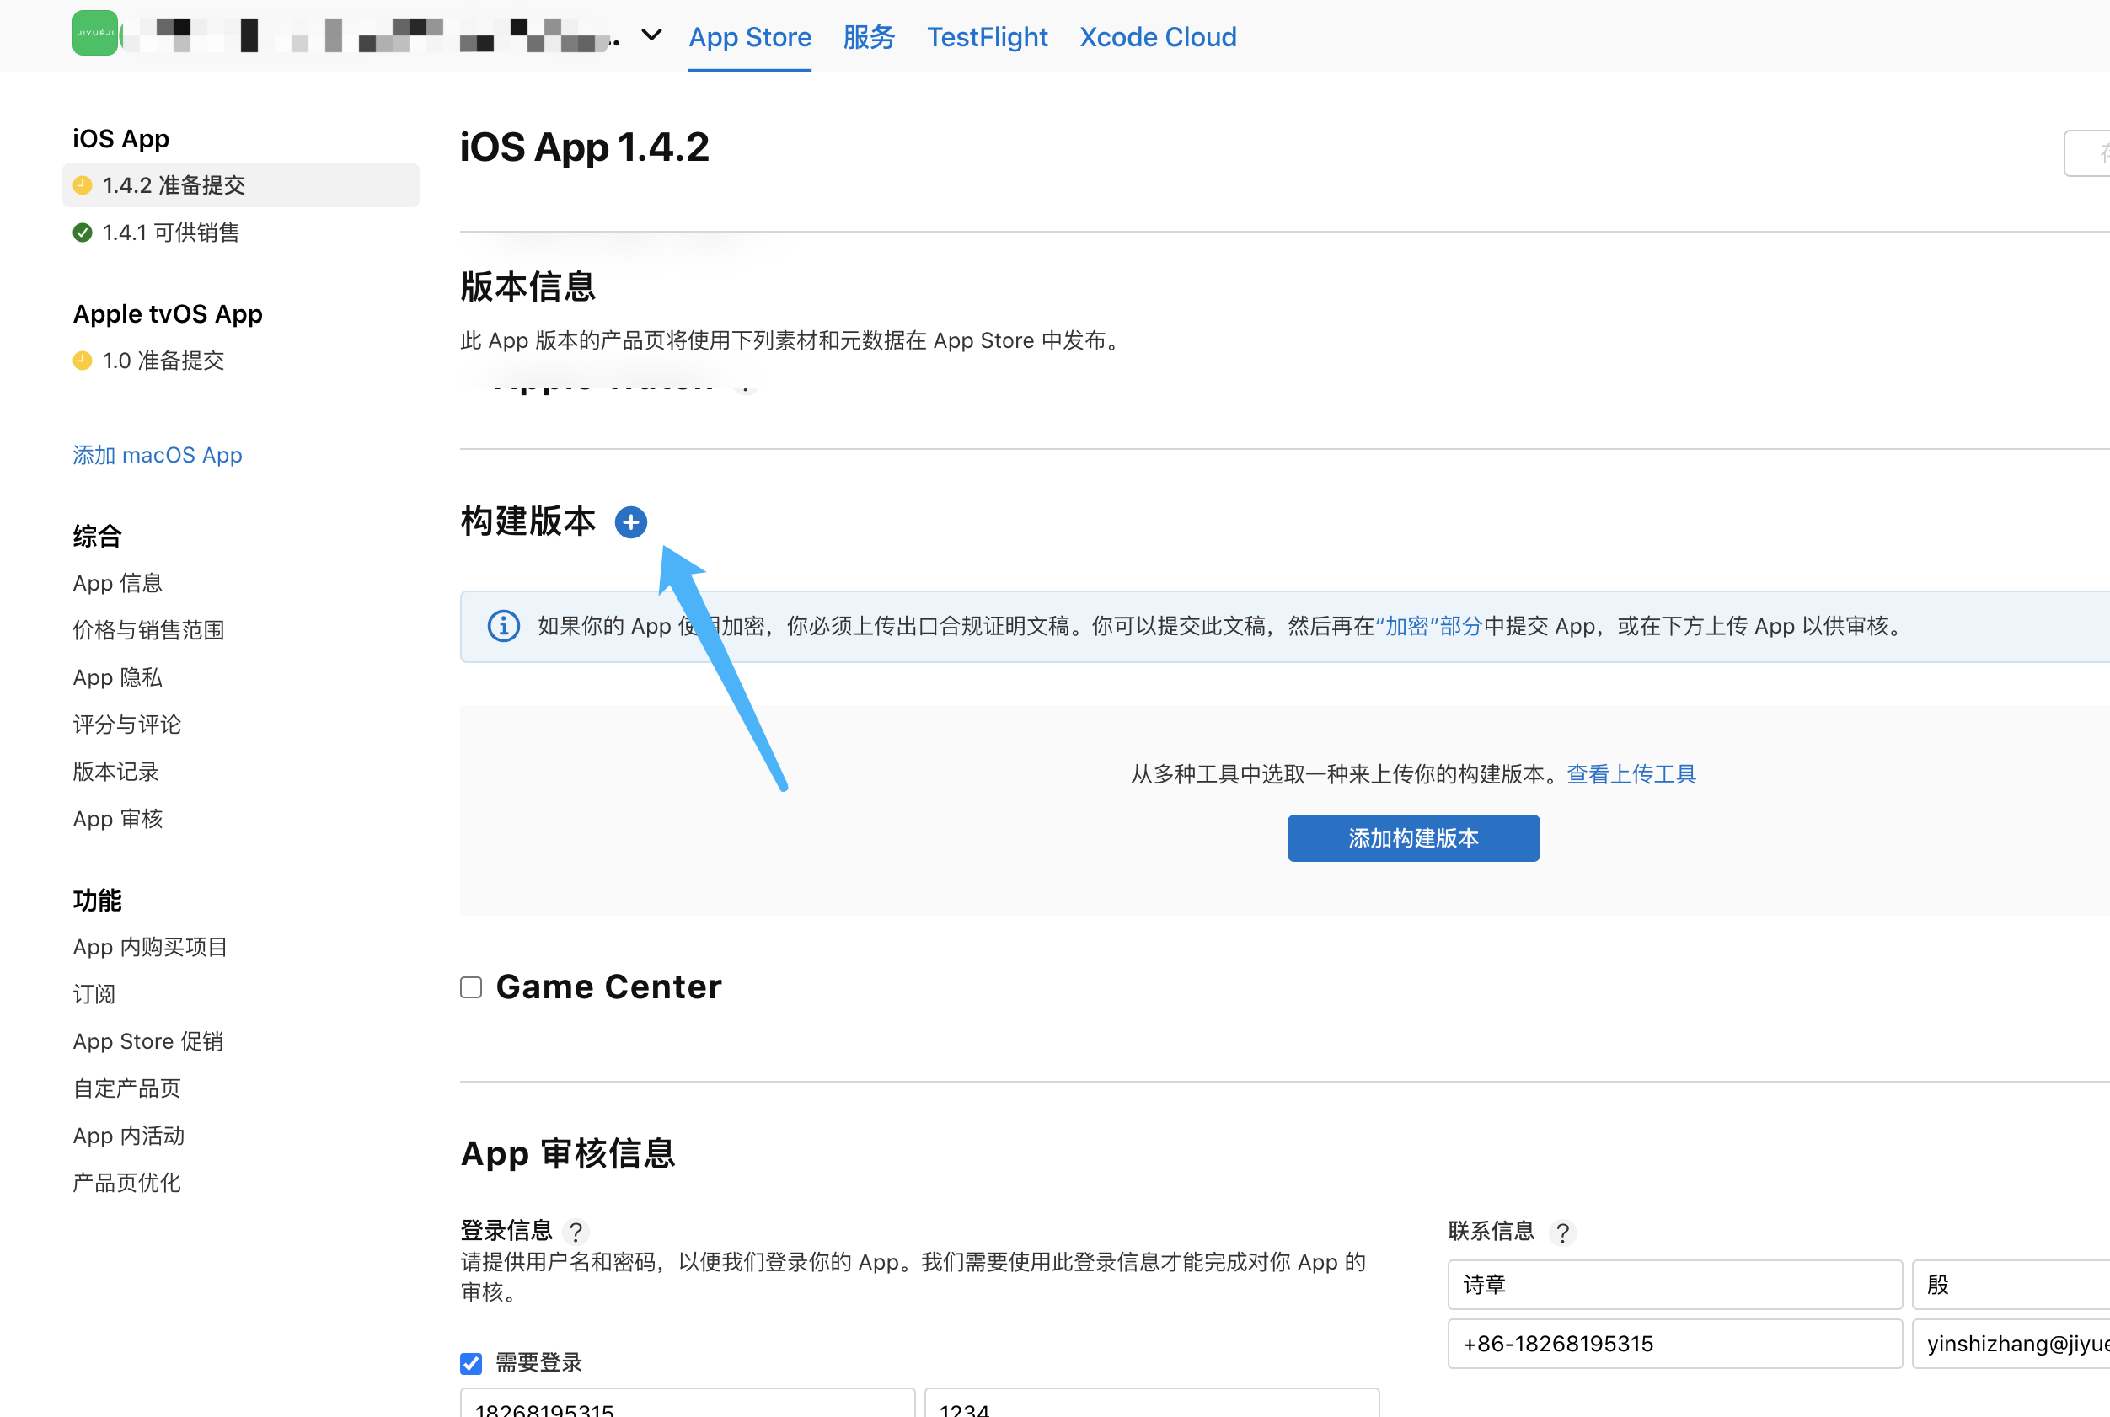Open the TestFlight tab
The height and width of the screenshot is (1417, 2110).
[987, 37]
